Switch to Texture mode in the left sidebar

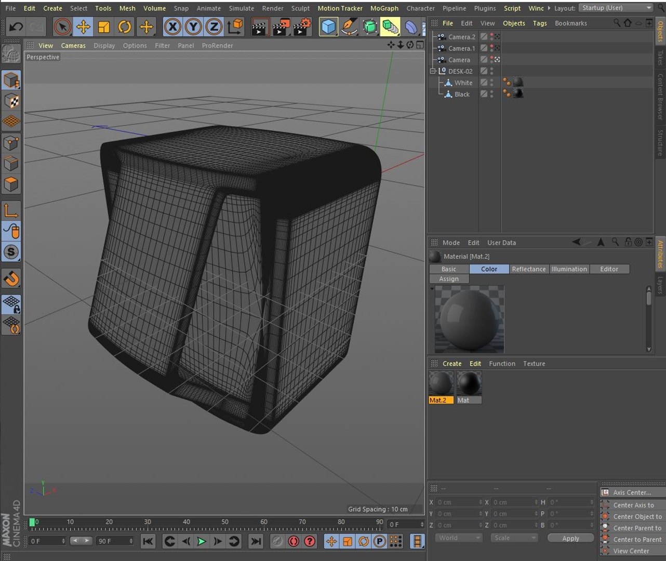click(x=11, y=100)
